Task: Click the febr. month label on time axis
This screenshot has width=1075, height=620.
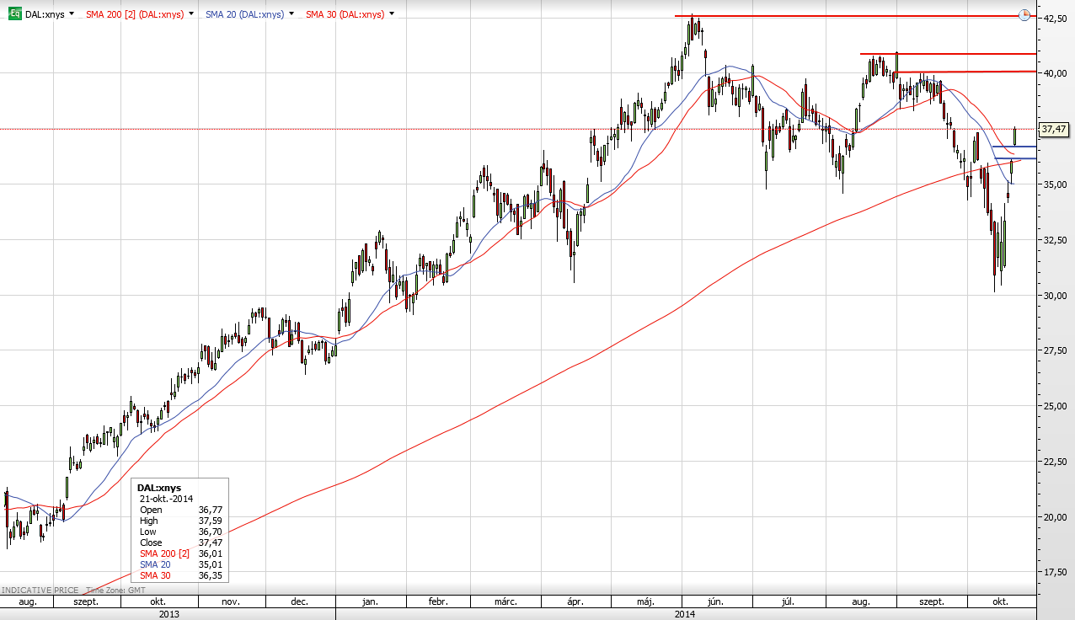Action: [437, 602]
